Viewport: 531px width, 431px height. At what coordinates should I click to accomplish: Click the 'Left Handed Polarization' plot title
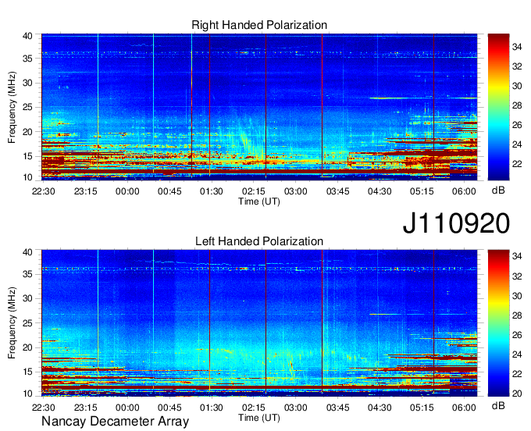click(x=259, y=241)
